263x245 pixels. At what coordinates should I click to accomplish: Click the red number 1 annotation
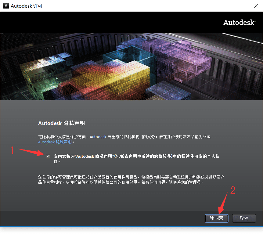click(13, 151)
